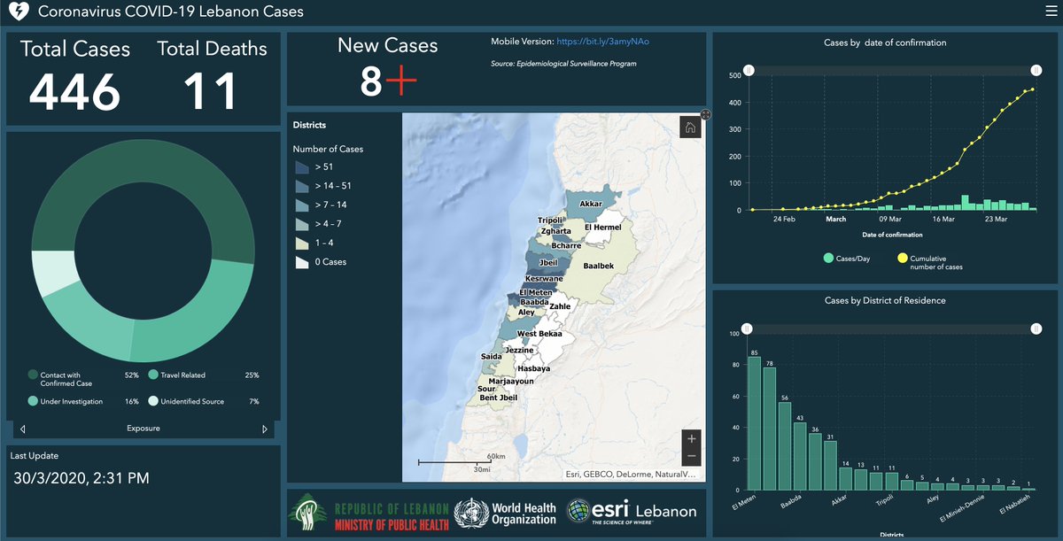Click the El Meten bar with 85 cases

click(754, 423)
